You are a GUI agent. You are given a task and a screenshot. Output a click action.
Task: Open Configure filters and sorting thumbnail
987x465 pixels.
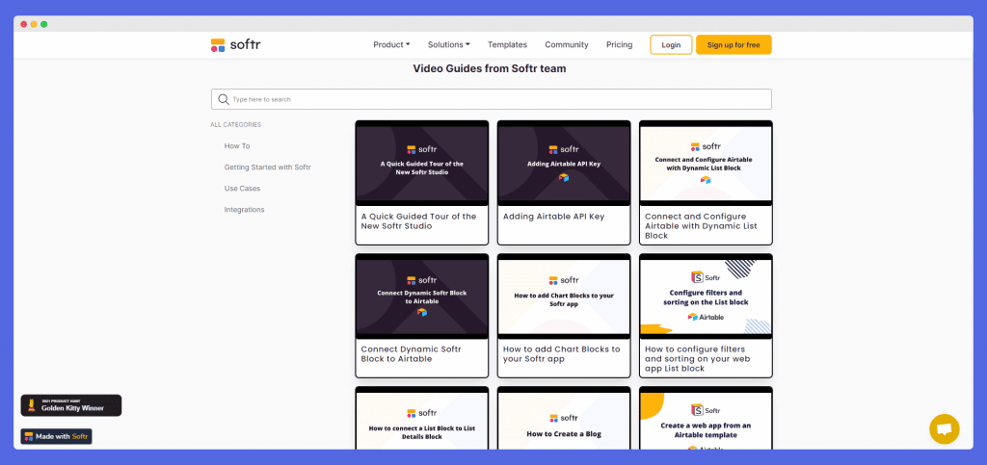706,297
